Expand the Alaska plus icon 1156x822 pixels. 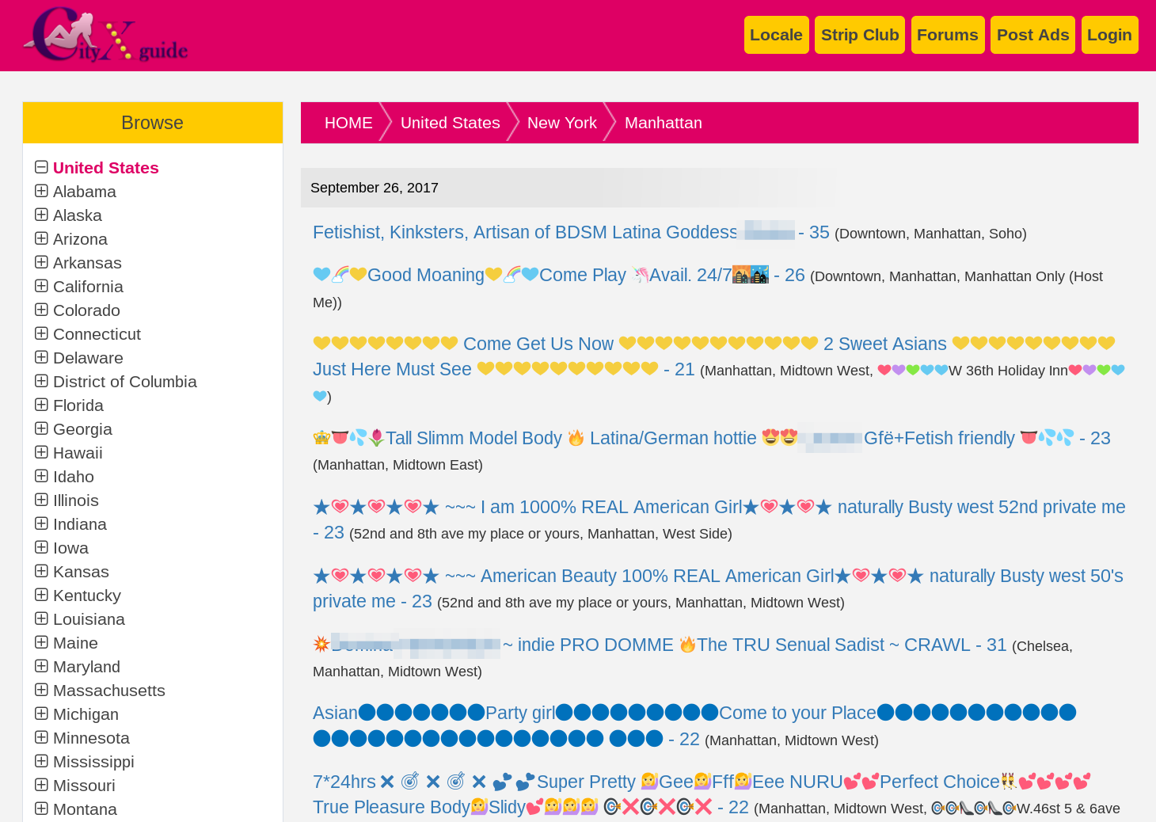point(41,215)
